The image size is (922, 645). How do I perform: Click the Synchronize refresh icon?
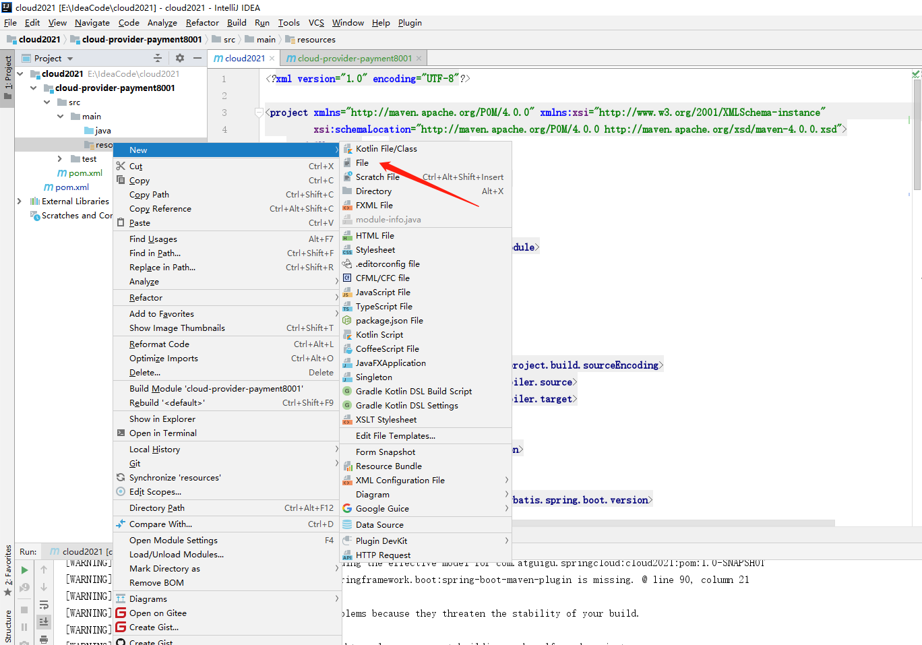pyautogui.click(x=121, y=477)
